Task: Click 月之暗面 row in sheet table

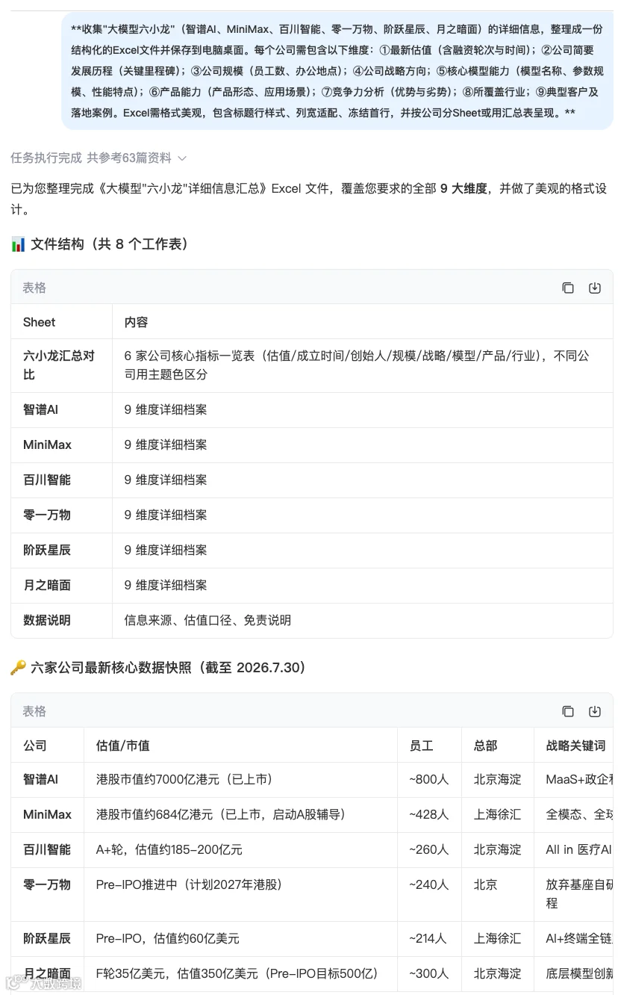Action: (x=312, y=586)
